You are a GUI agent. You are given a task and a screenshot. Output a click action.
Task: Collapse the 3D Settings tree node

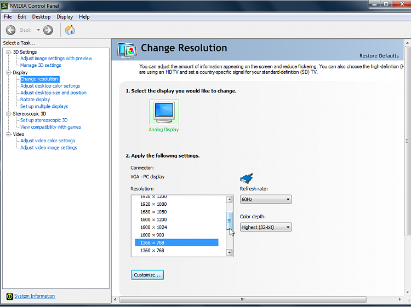point(8,52)
